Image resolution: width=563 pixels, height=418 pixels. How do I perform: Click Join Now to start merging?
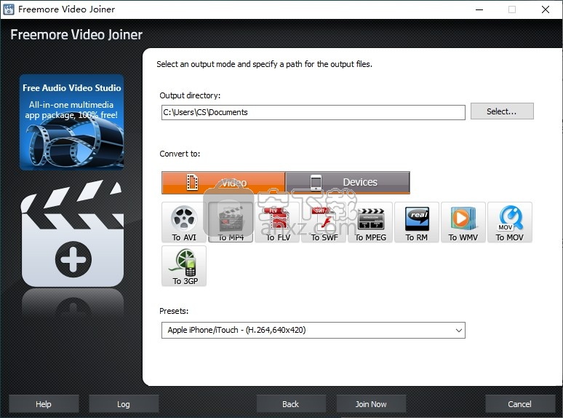[x=371, y=404]
